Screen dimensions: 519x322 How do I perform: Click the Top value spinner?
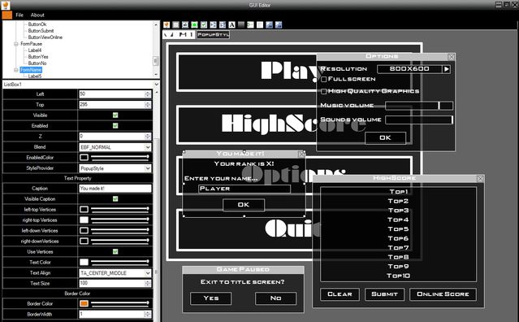point(148,105)
